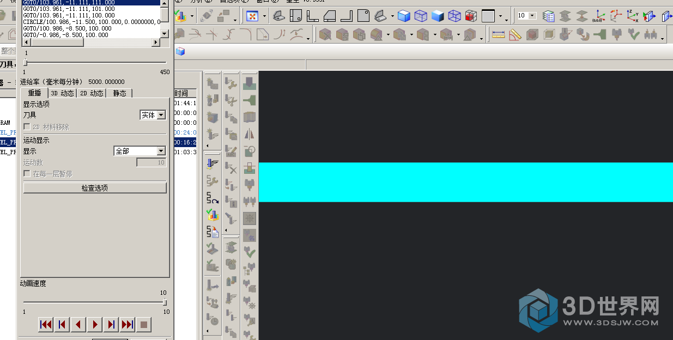Expand the Fit view dropdown arrow
Viewport: 673px width, 340px height.
(x=264, y=16)
